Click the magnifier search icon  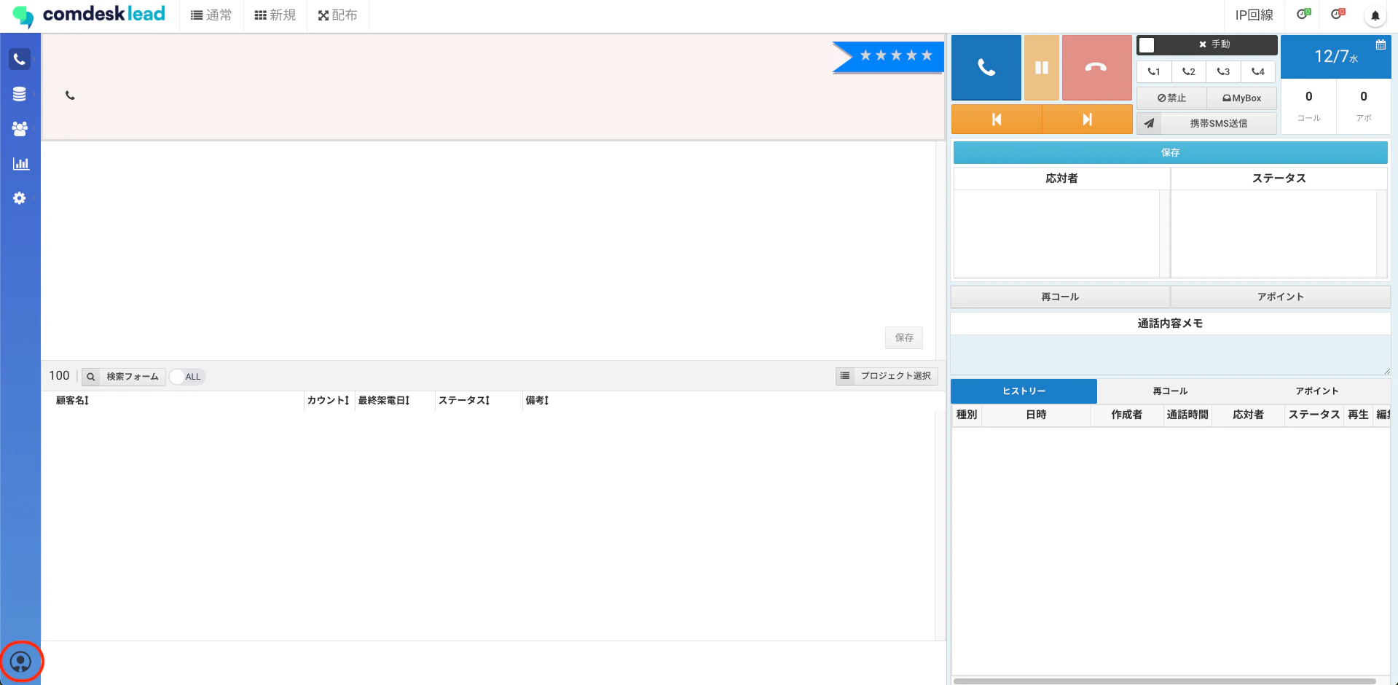click(91, 377)
